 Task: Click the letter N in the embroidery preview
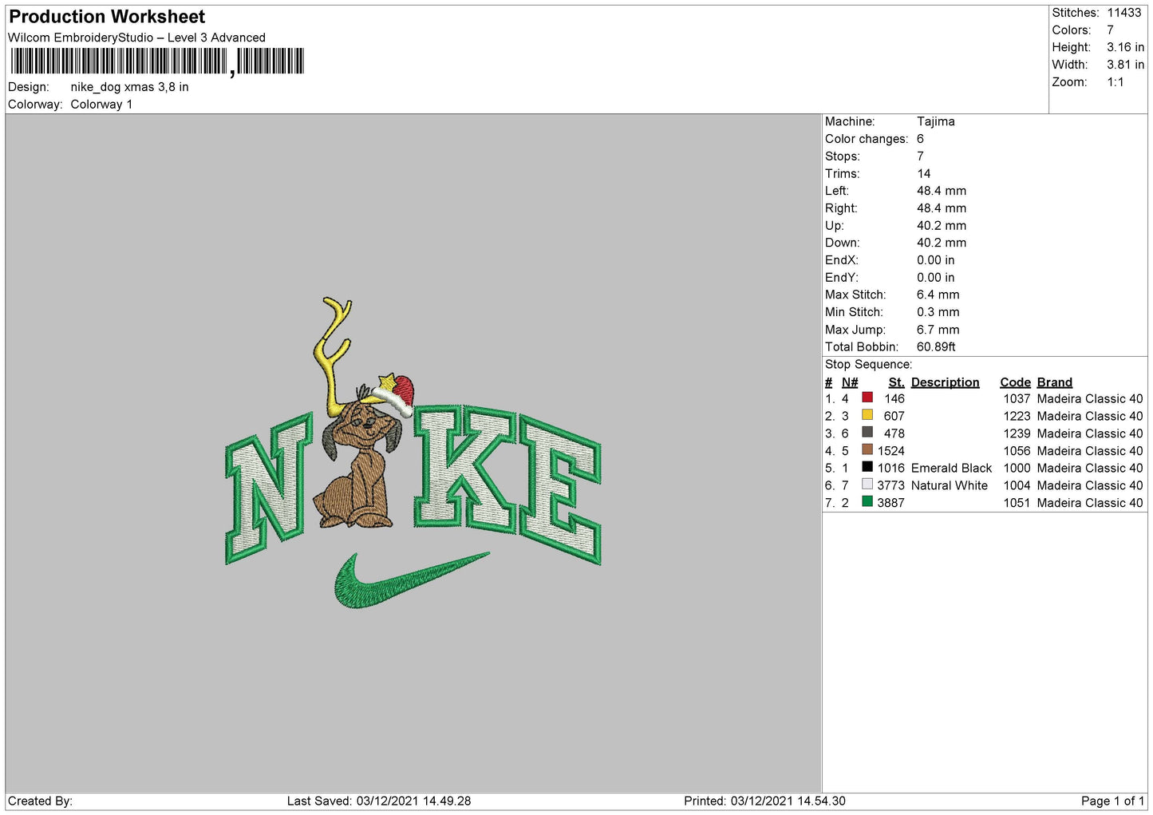pyautogui.click(x=269, y=489)
